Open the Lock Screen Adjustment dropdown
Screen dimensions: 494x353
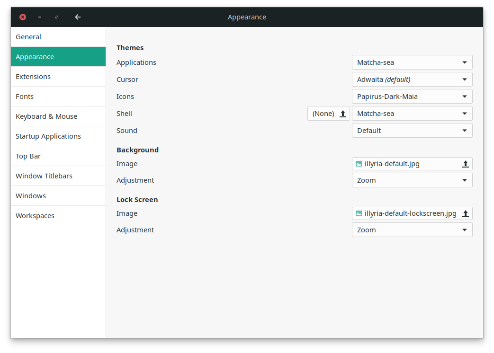(x=412, y=229)
